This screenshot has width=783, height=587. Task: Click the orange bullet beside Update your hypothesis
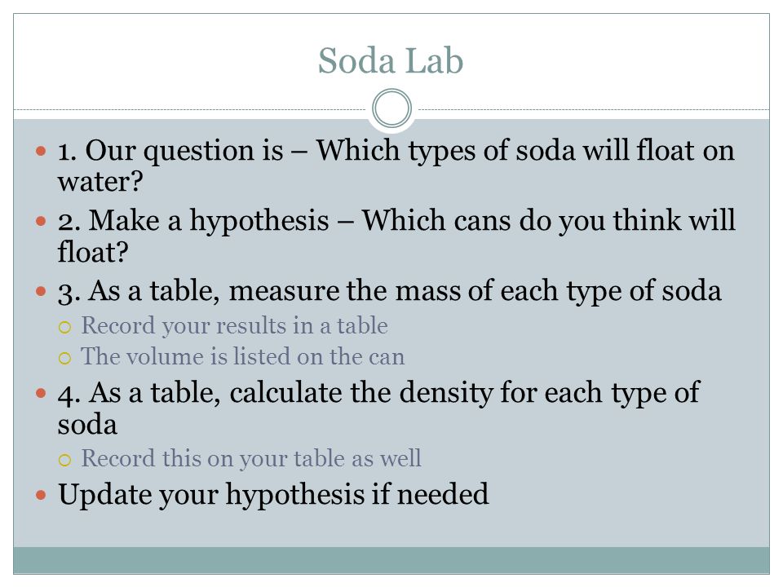click(x=41, y=495)
